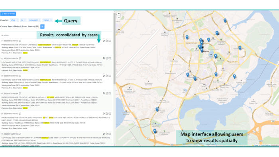
Task: Copy case number of result #4
Action: tap(20, 93)
